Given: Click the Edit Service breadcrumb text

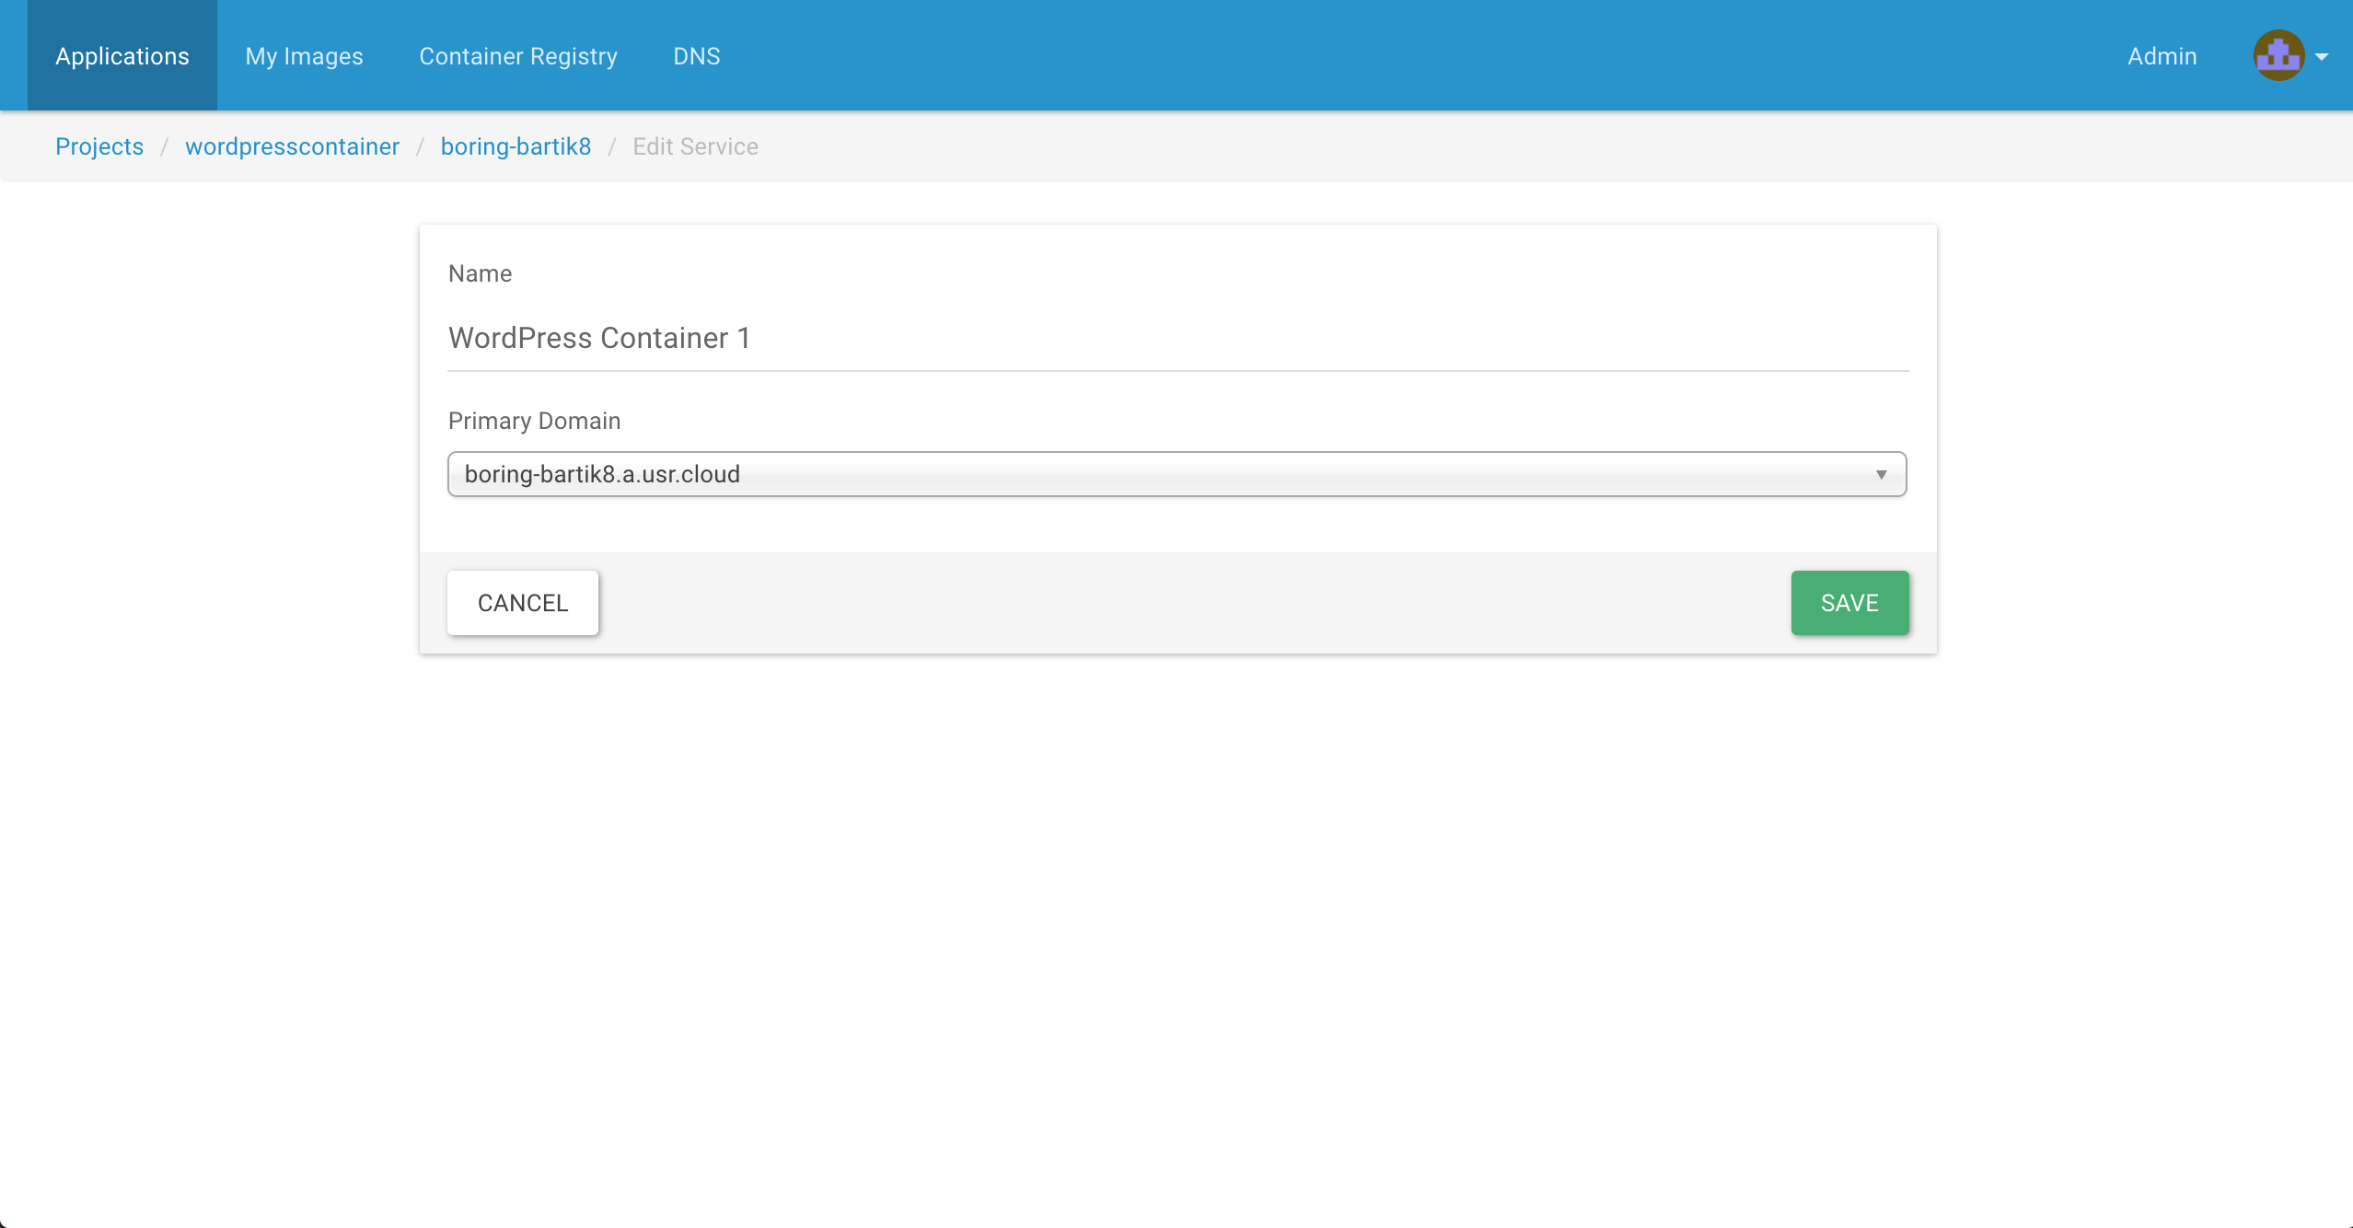Looking at the screenshot, I should 695,146.
